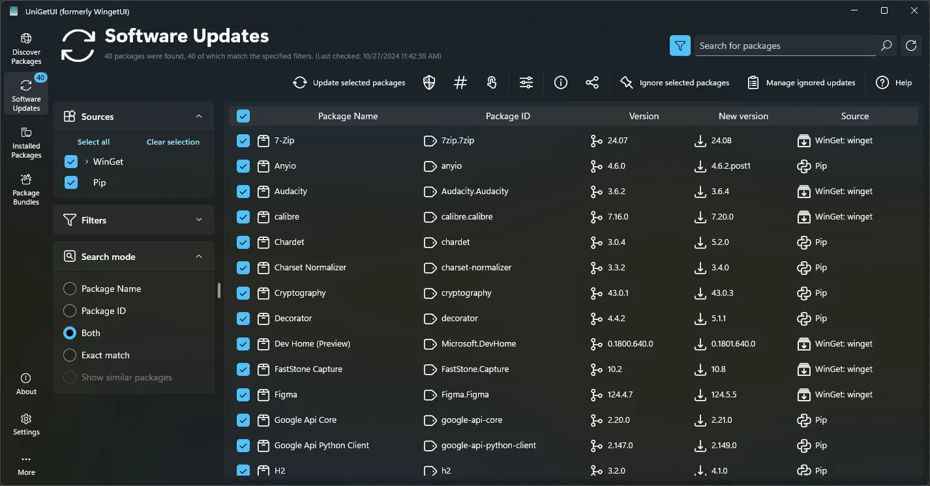930x486 pixels.
Task: Click the interactive update hand icon
Action: [492, 83]
